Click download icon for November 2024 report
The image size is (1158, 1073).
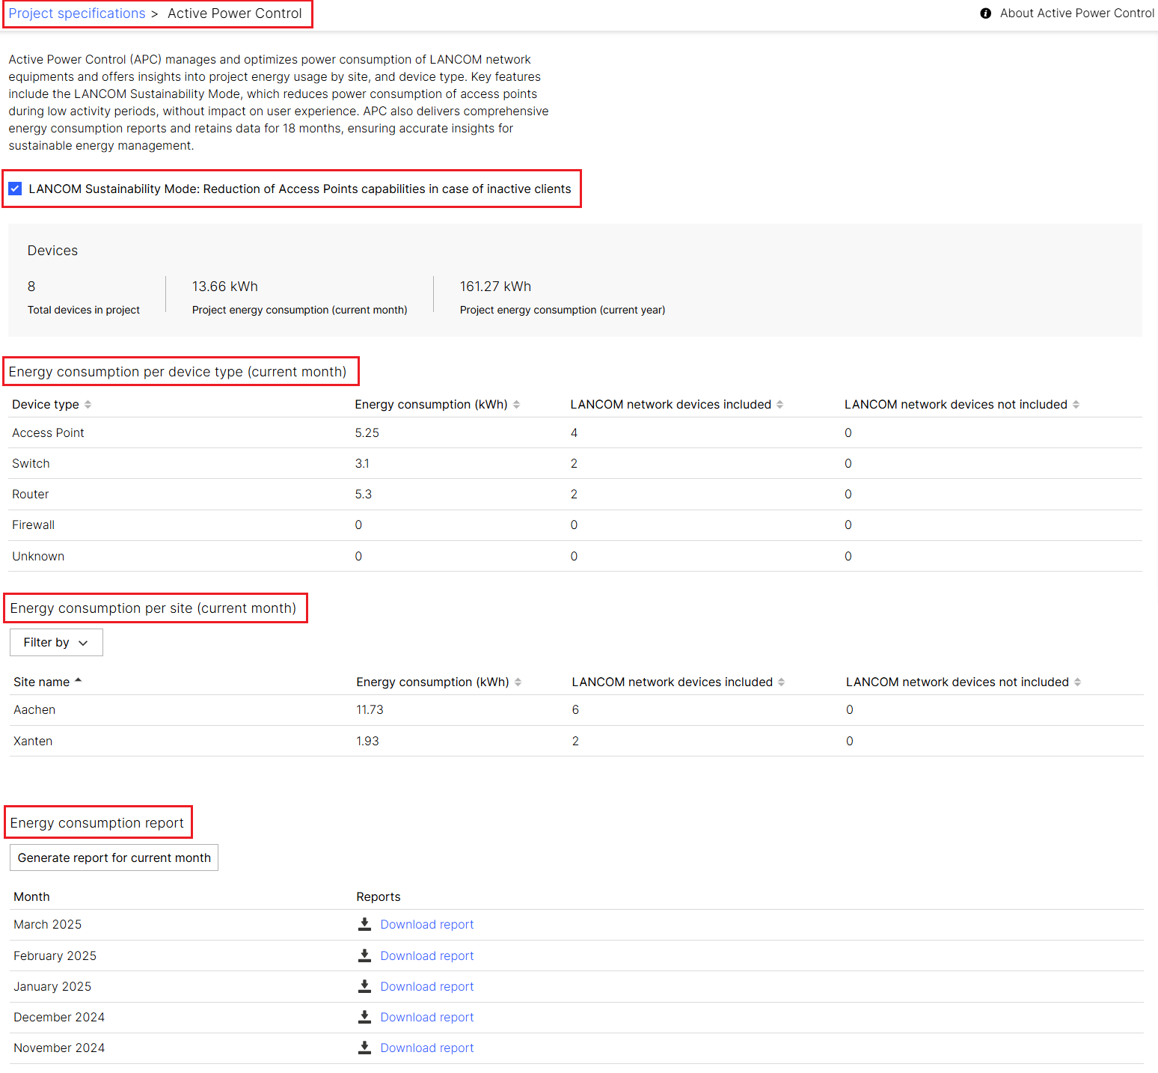[x=364, y=1048]
